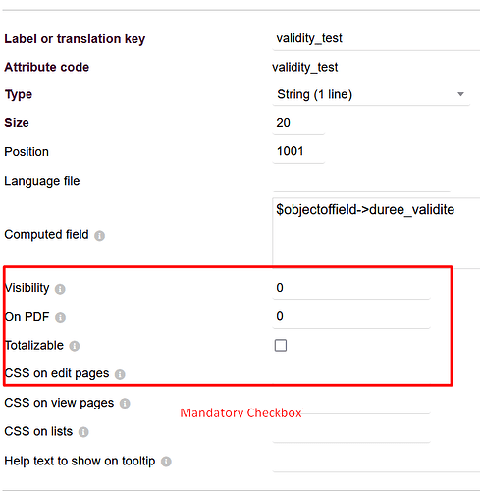Click the Computed field textarea

[376, 233]
